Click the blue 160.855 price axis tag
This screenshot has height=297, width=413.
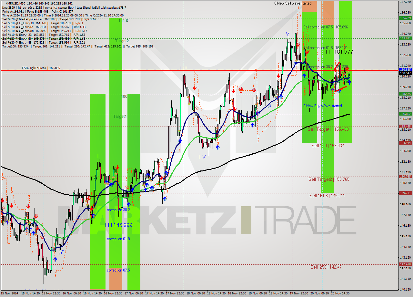tap(405, 70)
